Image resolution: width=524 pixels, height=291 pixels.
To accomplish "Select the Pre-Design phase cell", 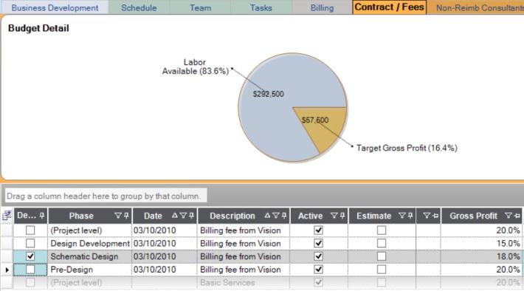I will point(90,270).
